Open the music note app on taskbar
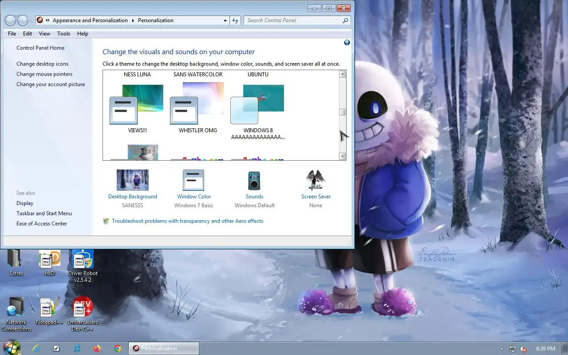This screenshot has width=568, height=355. pyautogui.click(x=77, y=348)
